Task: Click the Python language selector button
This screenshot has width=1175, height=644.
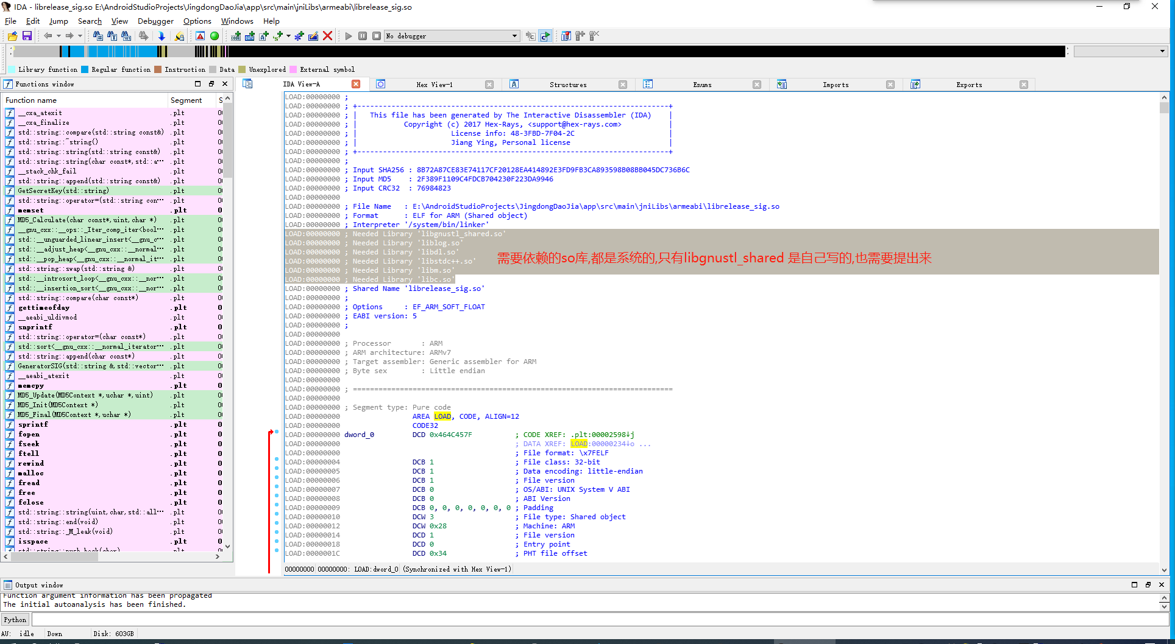Action: coord(15,620)
